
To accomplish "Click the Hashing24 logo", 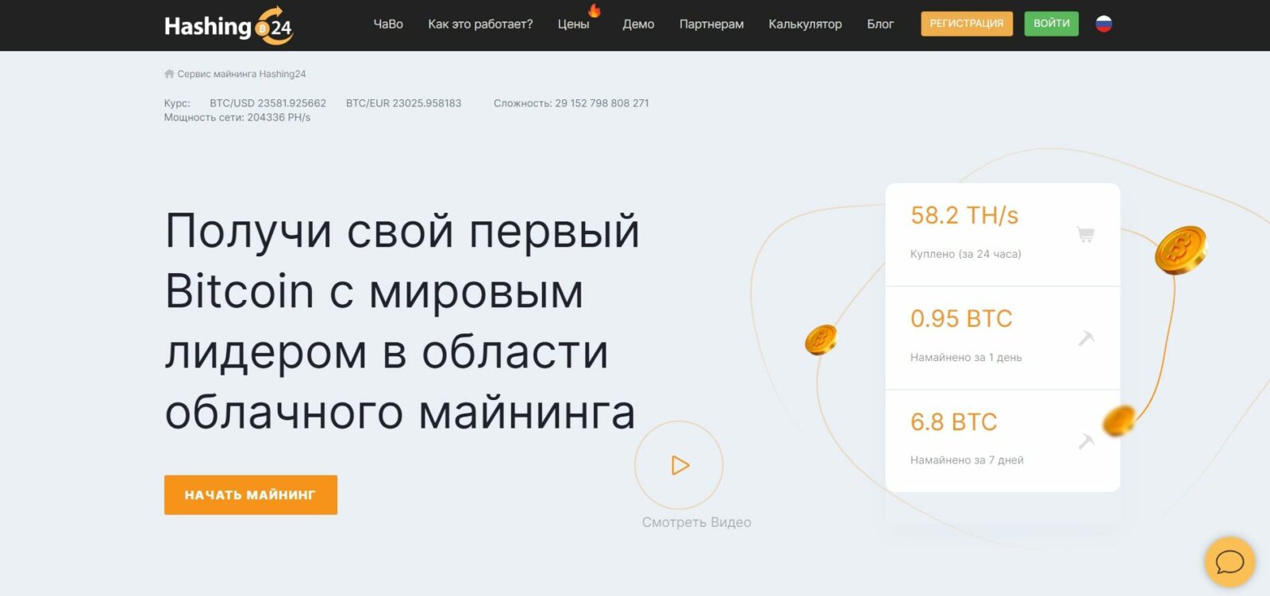I will point(229,25).
